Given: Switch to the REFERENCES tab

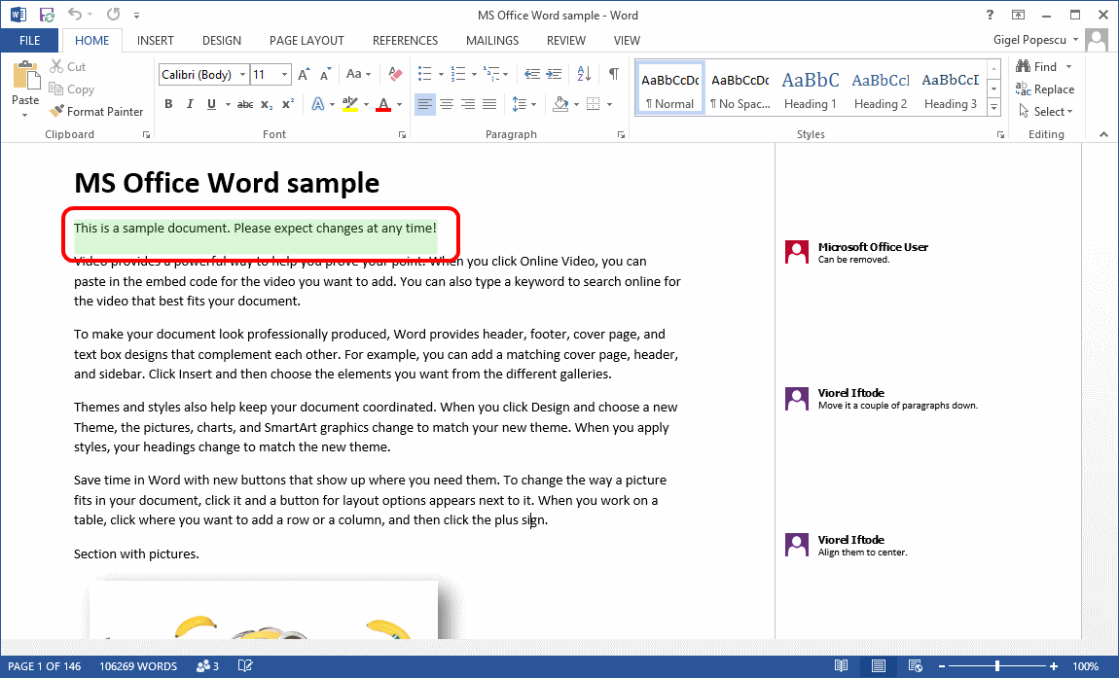Looking at the screenshot, I should (x=406, y=41).
